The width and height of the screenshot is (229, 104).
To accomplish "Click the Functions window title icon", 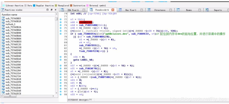I will (3, 10).
